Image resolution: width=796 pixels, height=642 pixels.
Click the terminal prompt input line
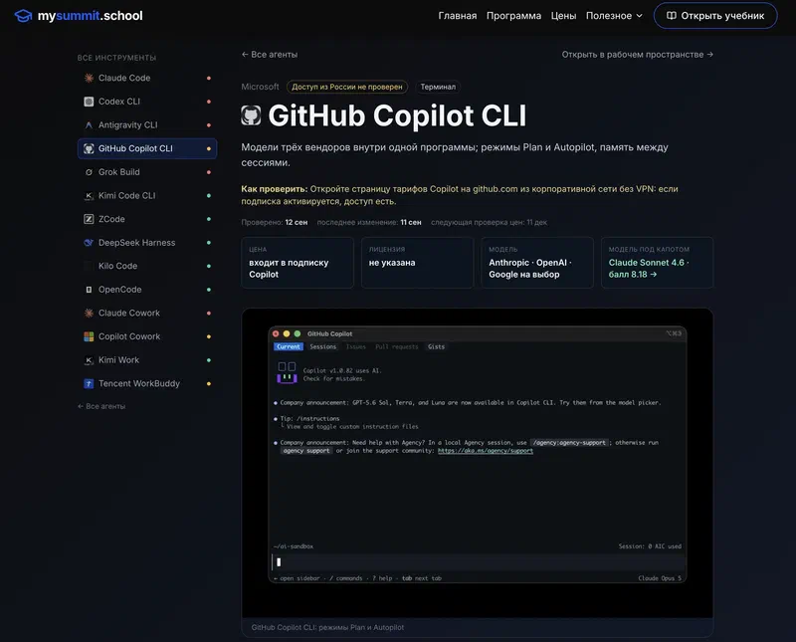pyautogui.click(x=478, y=562)
